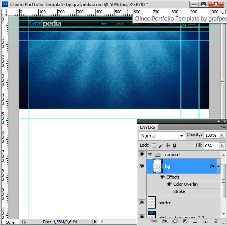Click the abstract-background layer thumbnail
This screenshot has width=227, height=226.
tap(152, 215)
